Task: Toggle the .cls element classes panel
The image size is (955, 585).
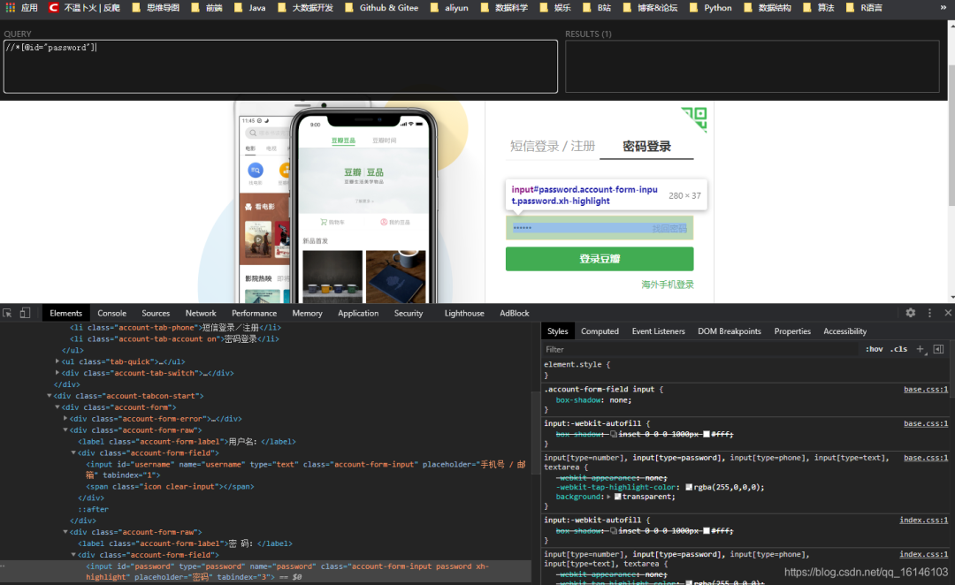Action: [898, 349]
